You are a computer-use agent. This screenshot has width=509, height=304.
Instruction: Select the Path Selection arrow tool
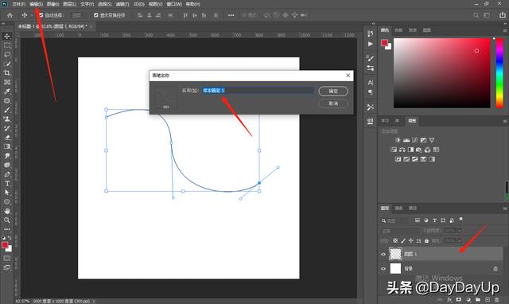click(x=7, y=193)
